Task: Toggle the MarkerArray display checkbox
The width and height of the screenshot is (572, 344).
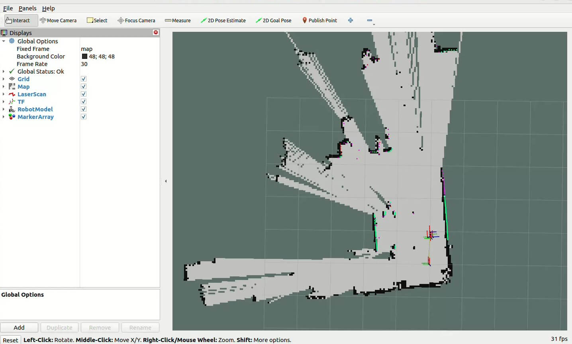Action: tap(84, 117)
